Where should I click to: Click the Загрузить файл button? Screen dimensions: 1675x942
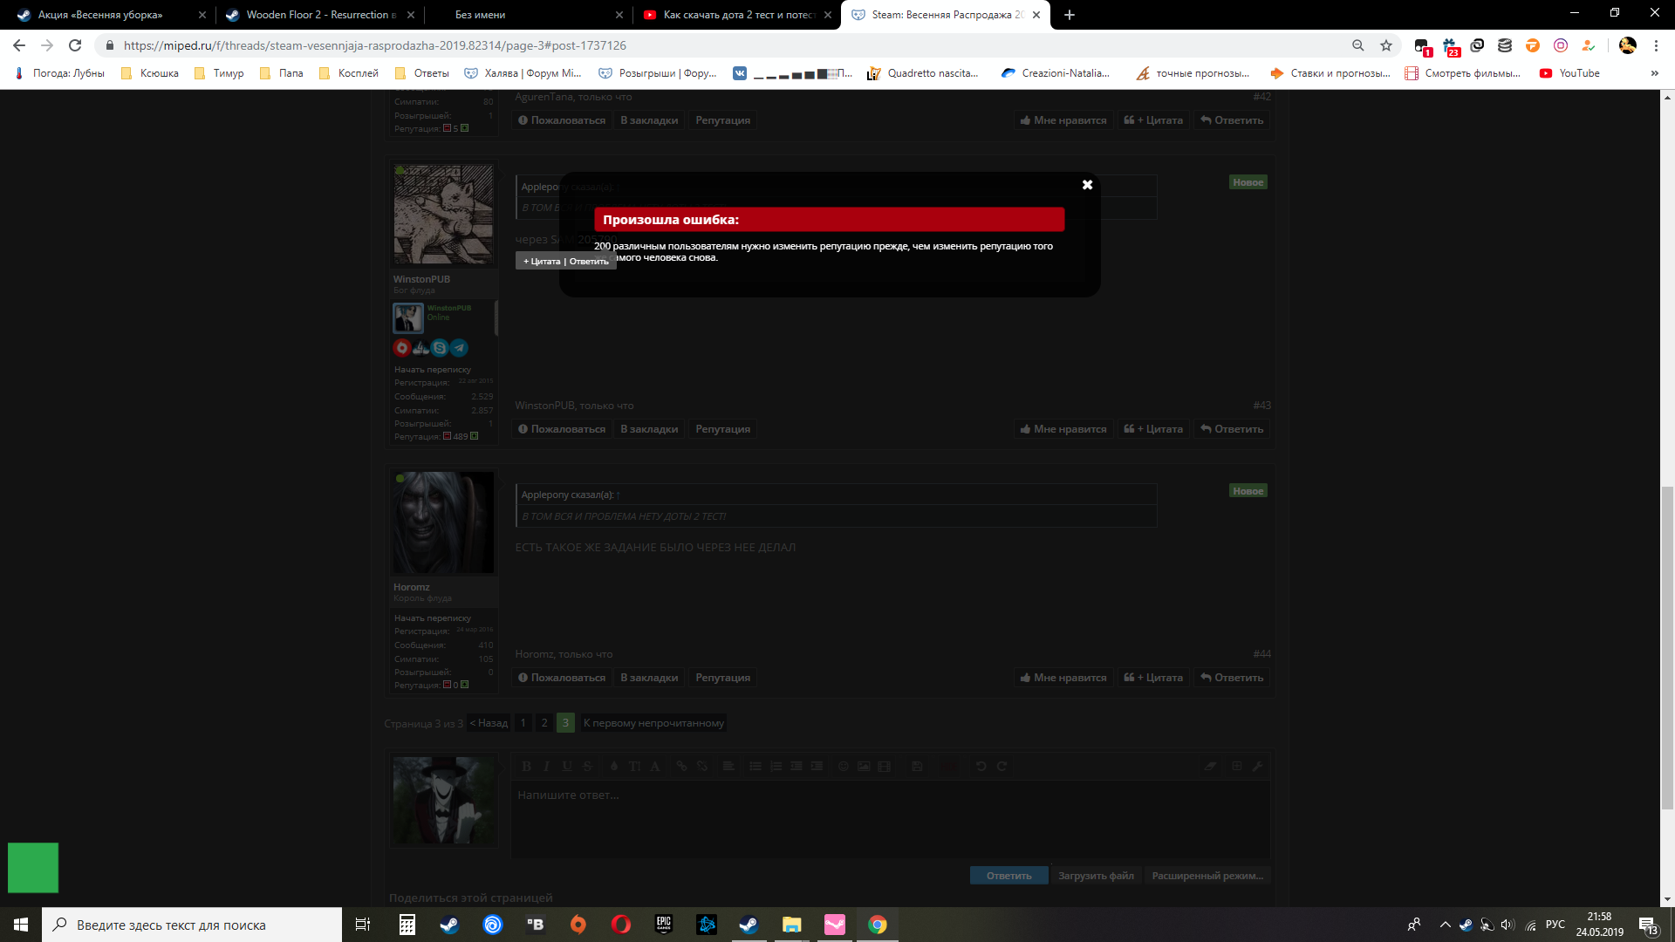point(1097,876)
